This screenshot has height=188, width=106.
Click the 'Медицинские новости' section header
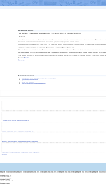coord(26,30)
